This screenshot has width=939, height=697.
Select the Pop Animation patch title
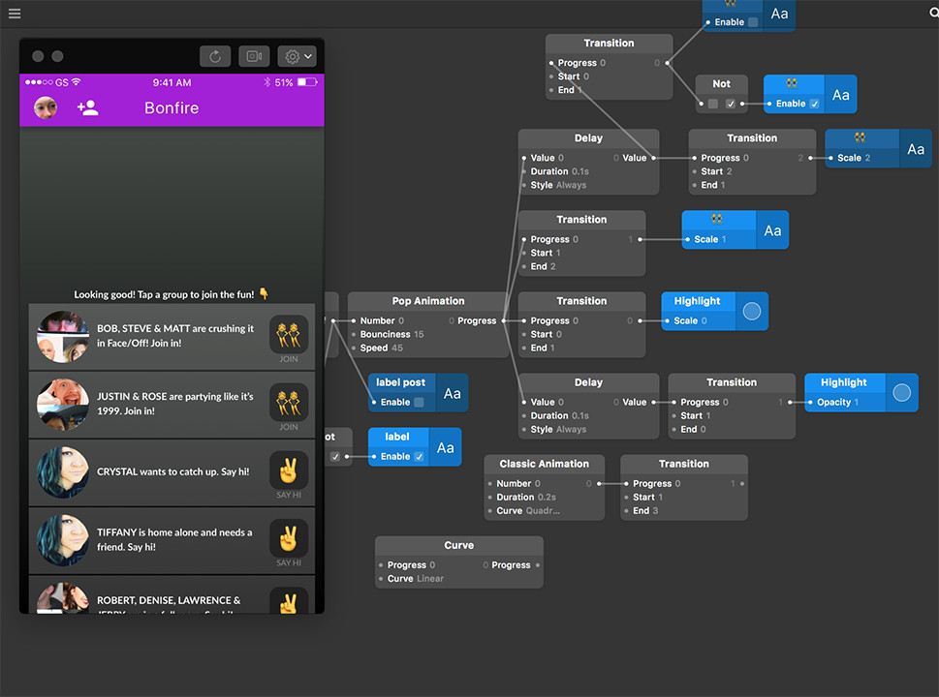(x=427, y=301)
